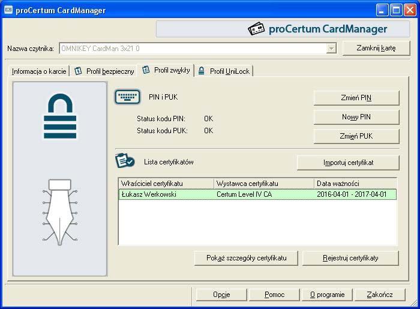Click the Nowy PIN button
This screenshot has height=309, width=420.
point(356,117)
